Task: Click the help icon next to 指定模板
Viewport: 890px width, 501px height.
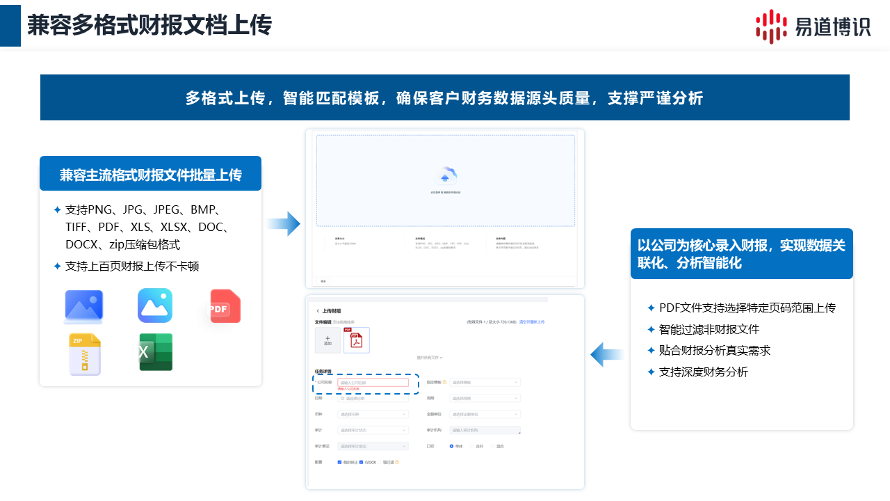Action: (444, 382)
